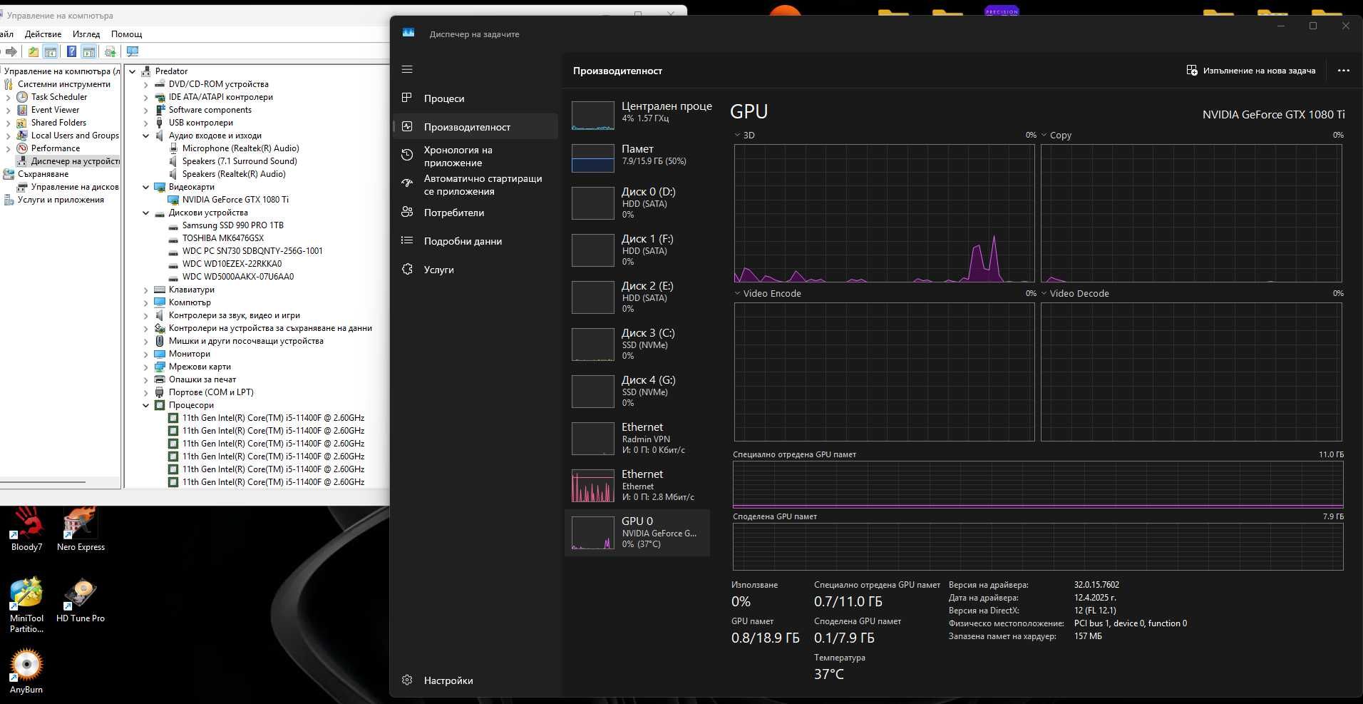The width and height of the screenshot is (1363, 704).
Task: Click the forward arrow in Computer Management toolbar
Action: (x=11, y=51)
